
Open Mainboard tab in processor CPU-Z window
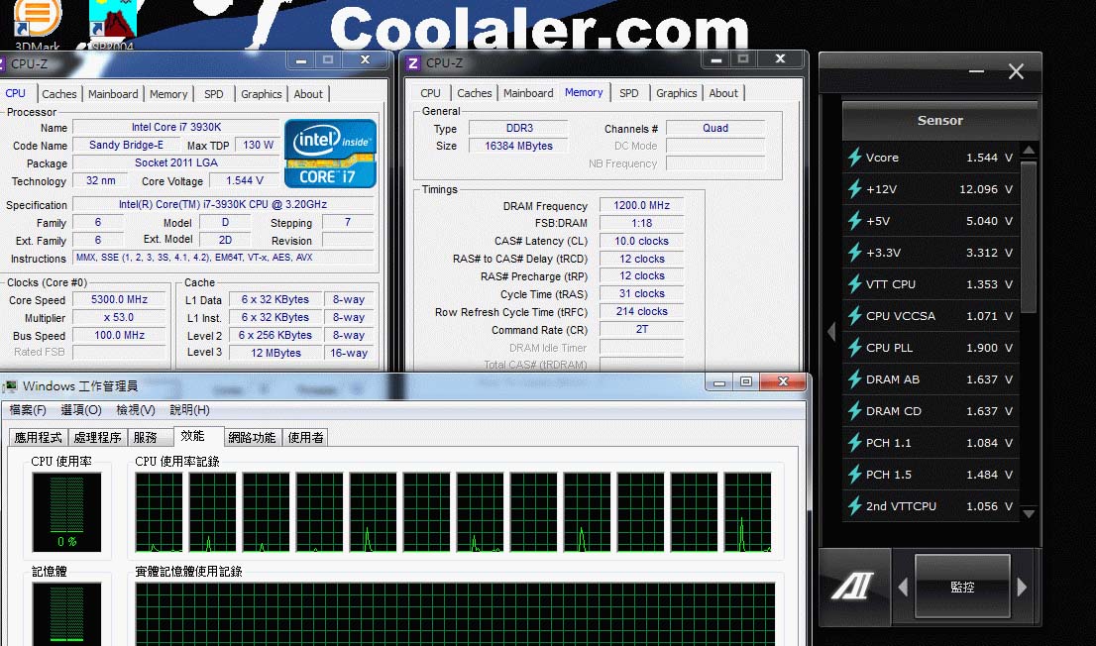point(113,94)
